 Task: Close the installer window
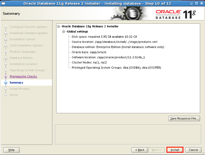coord(202,3)
